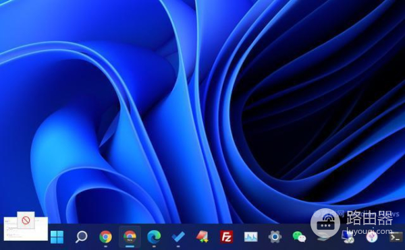Open the round pink app icon

click(372, 237)
